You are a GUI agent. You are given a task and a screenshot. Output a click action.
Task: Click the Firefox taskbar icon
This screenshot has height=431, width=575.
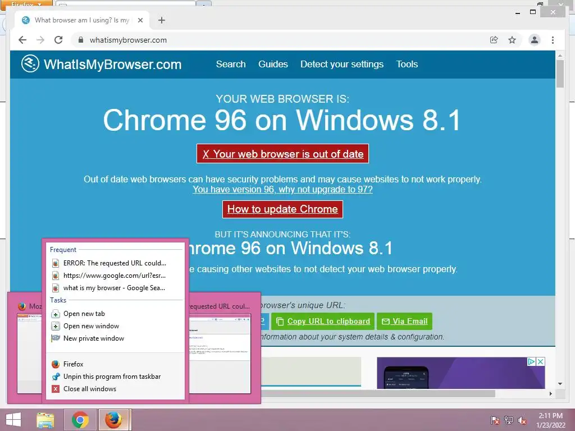pos(114,420)
